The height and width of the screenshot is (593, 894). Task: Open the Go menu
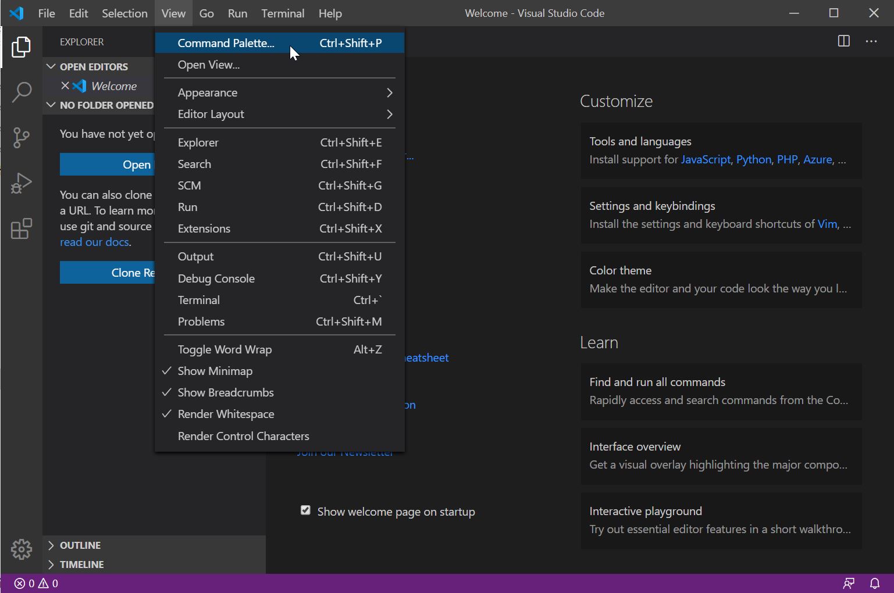coord(206,13)
